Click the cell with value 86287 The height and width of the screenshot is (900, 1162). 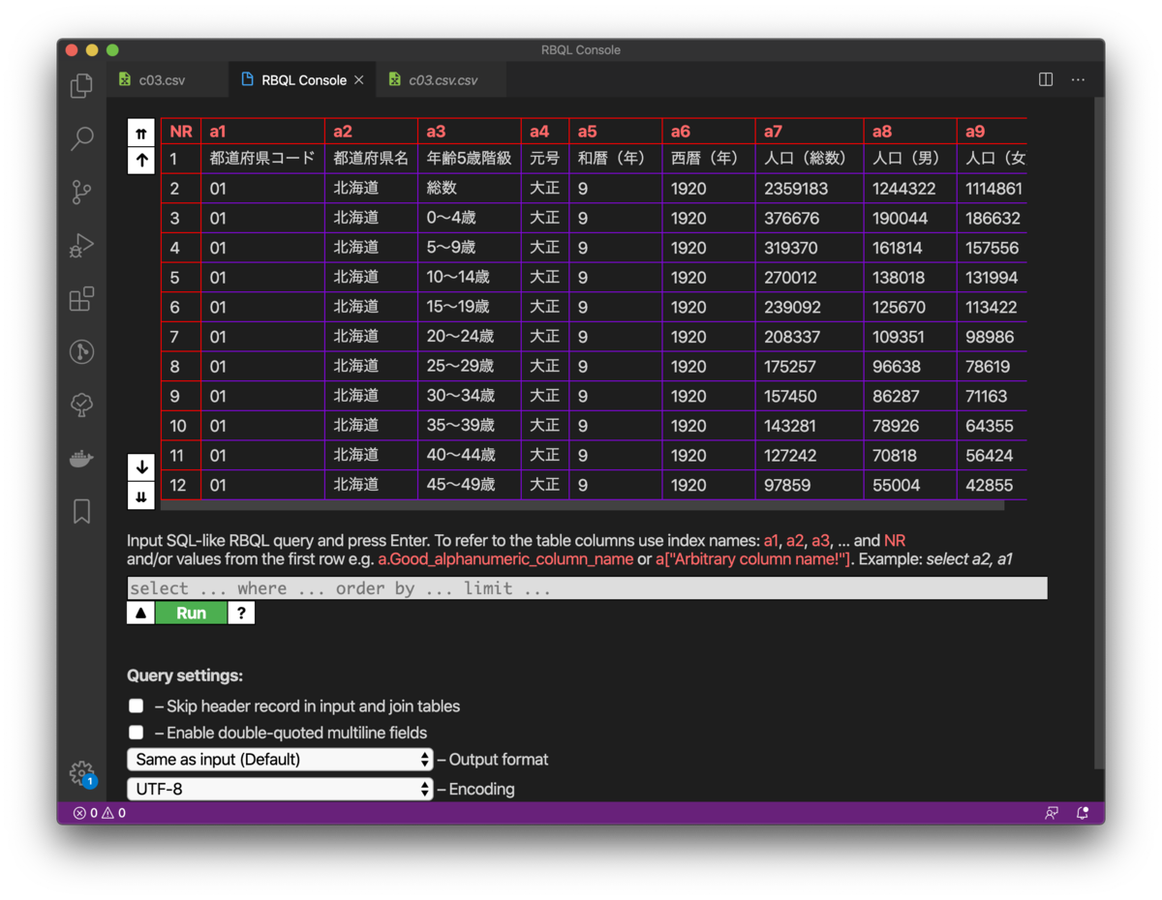coord(909,396)
